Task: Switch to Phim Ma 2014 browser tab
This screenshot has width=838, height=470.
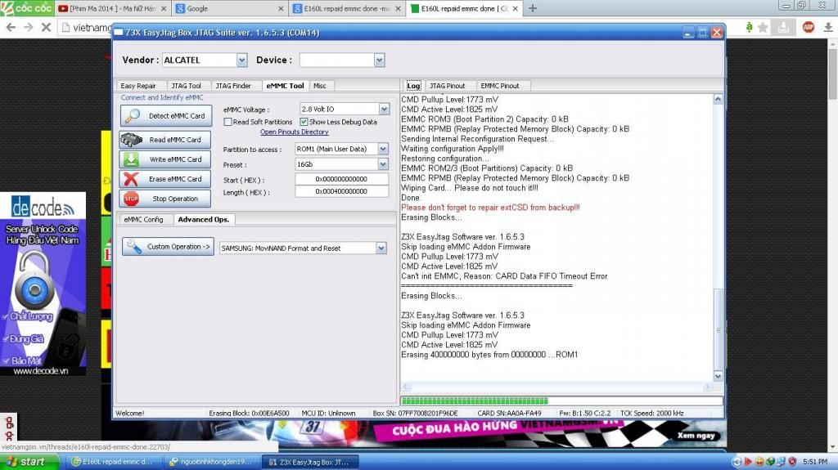Action: click(112, 8)
